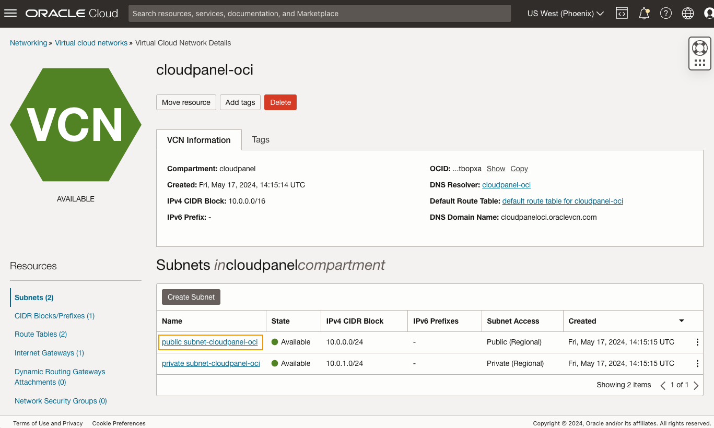Open the hamburger navigation menu
Image resolution: width=714 pixels, height=428 pixels.
point(10,14)
